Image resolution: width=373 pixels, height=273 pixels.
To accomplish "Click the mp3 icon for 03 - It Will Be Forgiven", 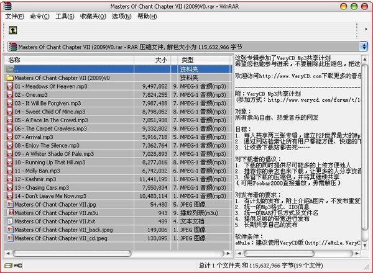I will click(x=10, y=103).
